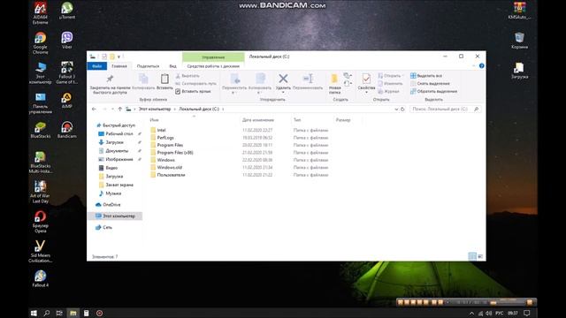Switch to the Главная (Home) tab
Image resolution: width=566 pixels, height=318 pixels.
119,66
